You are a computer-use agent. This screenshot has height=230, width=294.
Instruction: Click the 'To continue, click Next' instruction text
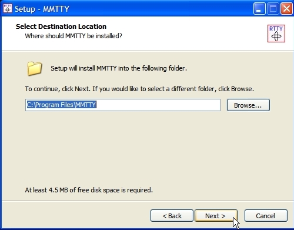[139, 89]
